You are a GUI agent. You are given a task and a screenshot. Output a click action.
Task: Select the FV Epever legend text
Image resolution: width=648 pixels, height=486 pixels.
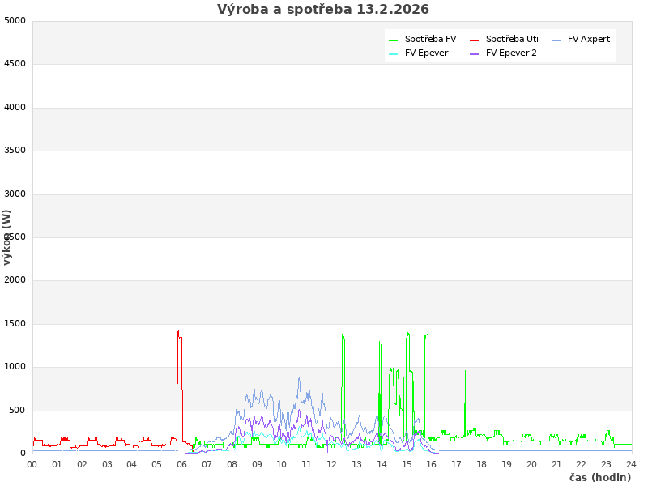[426, 53]
